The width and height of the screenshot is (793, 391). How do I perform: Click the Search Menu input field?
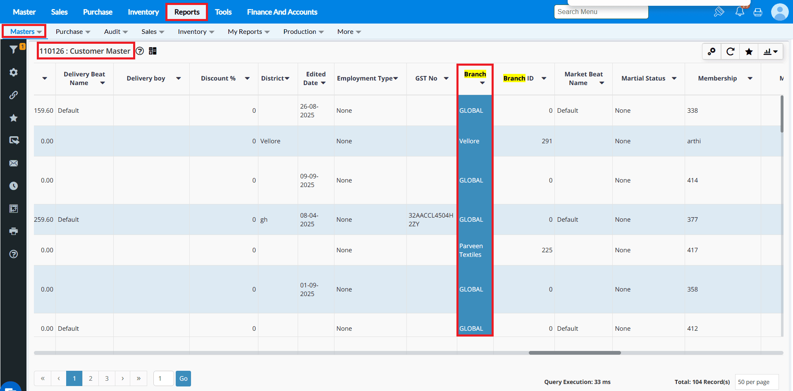601,12
